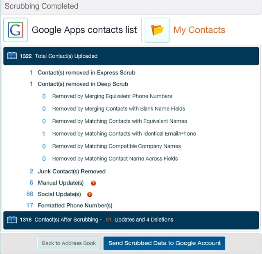Click Updates and 4 Deletions text
This screenshot has width=262, height=254.
(144, 220)
